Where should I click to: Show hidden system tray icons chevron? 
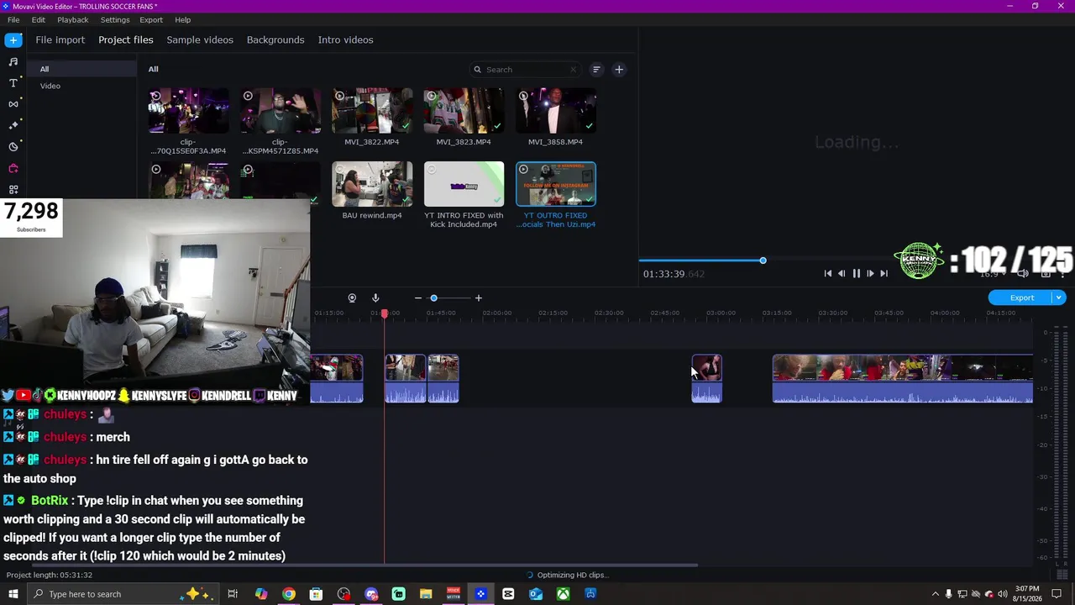point(935,594)
